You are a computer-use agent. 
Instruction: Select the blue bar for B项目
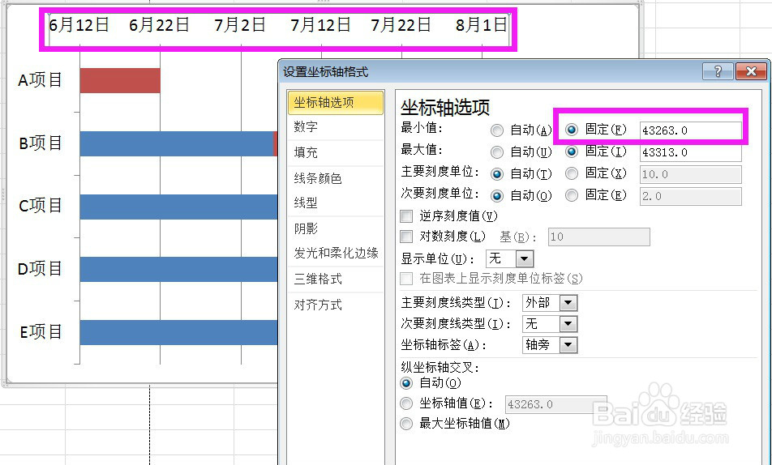pyautogui.click(x=176, y=143)
